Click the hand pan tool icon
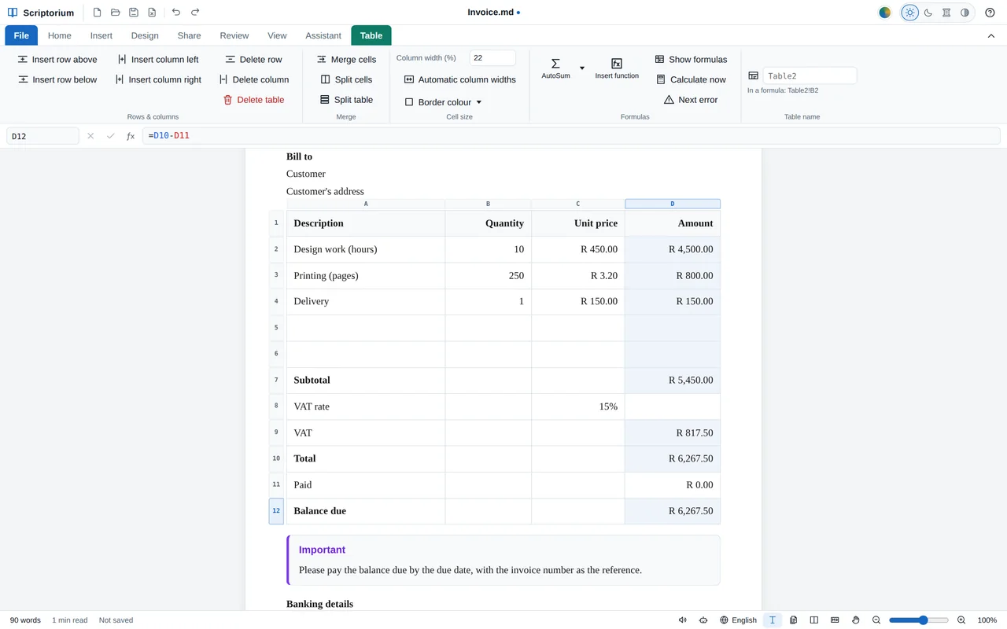 [x=856, y=620]
